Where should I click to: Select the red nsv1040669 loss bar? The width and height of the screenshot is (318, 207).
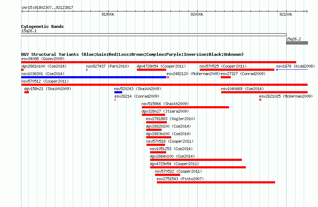pyautogui.click(x=264, y=92)
